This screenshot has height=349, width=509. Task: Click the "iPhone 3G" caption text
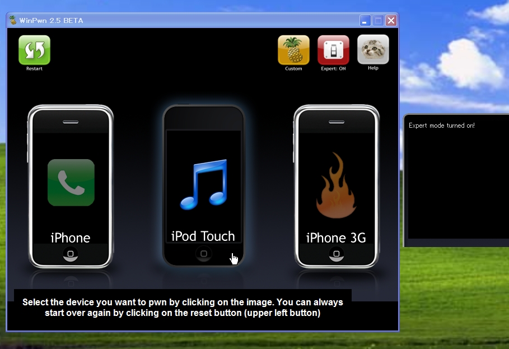pos(337,238)
